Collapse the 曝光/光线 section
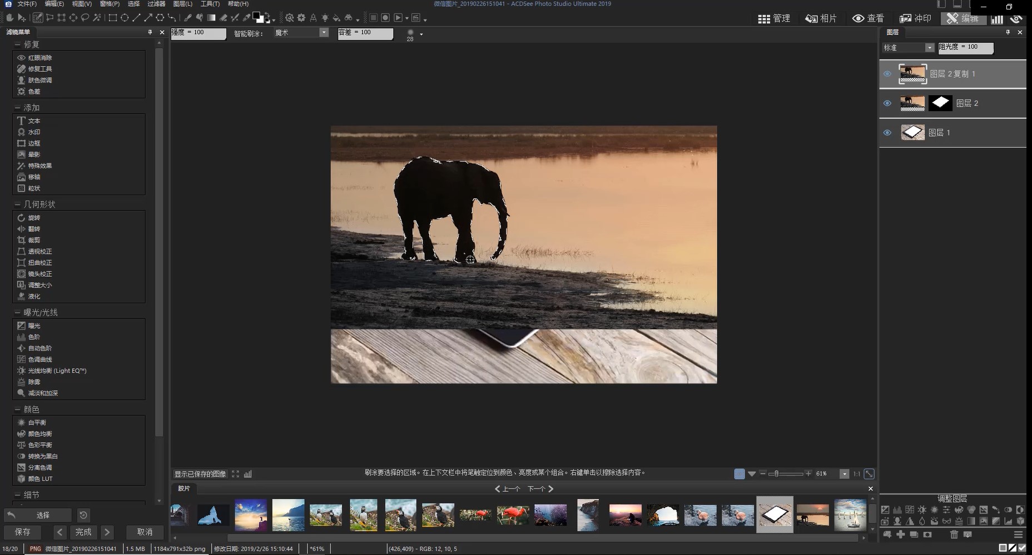Screen dimensions: 1032x555 [x=17, y=312]
